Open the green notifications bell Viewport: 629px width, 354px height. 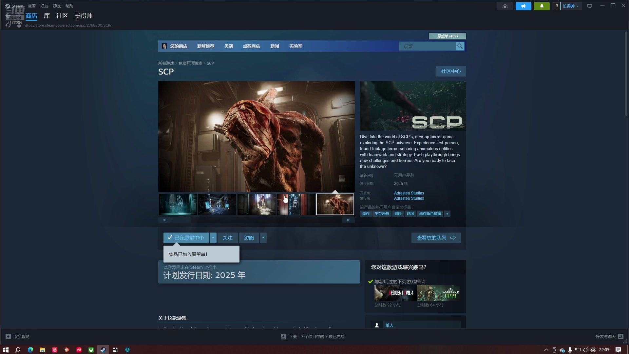542,6
